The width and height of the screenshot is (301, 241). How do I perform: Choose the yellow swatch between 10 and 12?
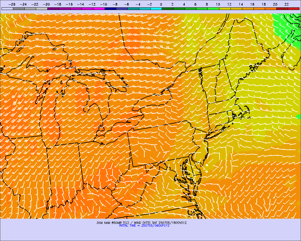[x=225, y=9]
